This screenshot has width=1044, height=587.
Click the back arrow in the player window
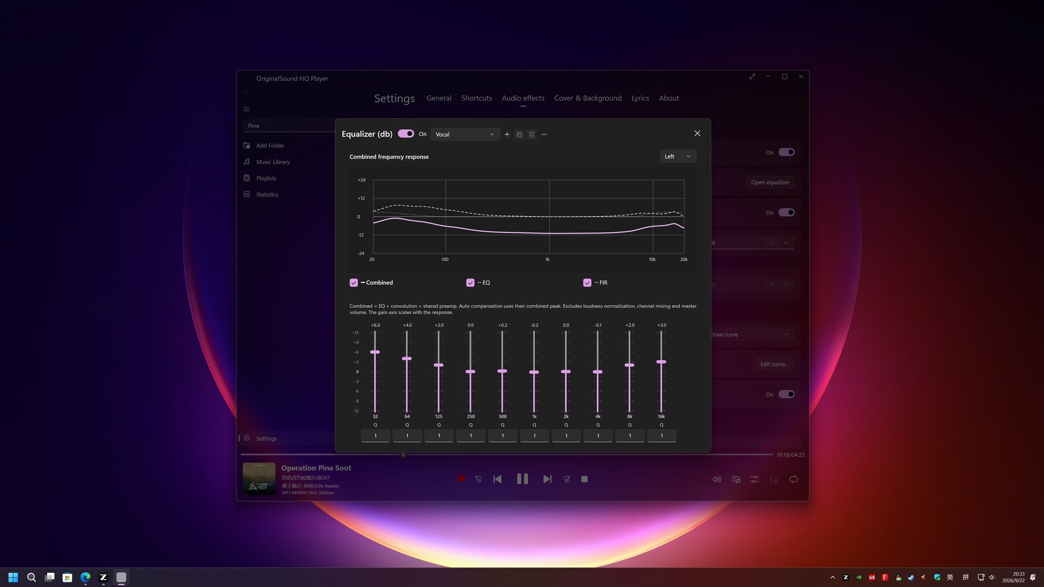[x=246, y=93]
